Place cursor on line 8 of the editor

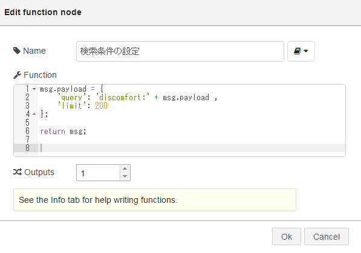point(191,148)
